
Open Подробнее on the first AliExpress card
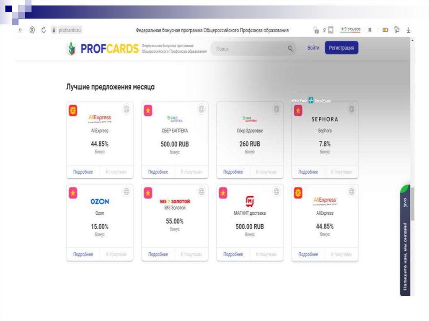[x=83, y=172]
